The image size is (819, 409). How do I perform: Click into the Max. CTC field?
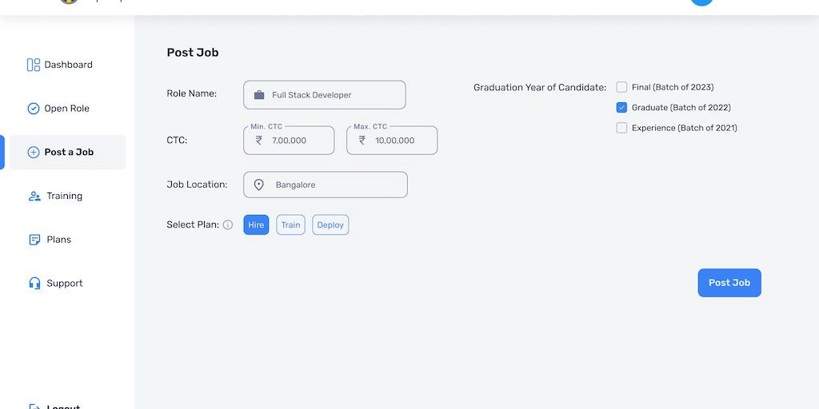(400, 141)
